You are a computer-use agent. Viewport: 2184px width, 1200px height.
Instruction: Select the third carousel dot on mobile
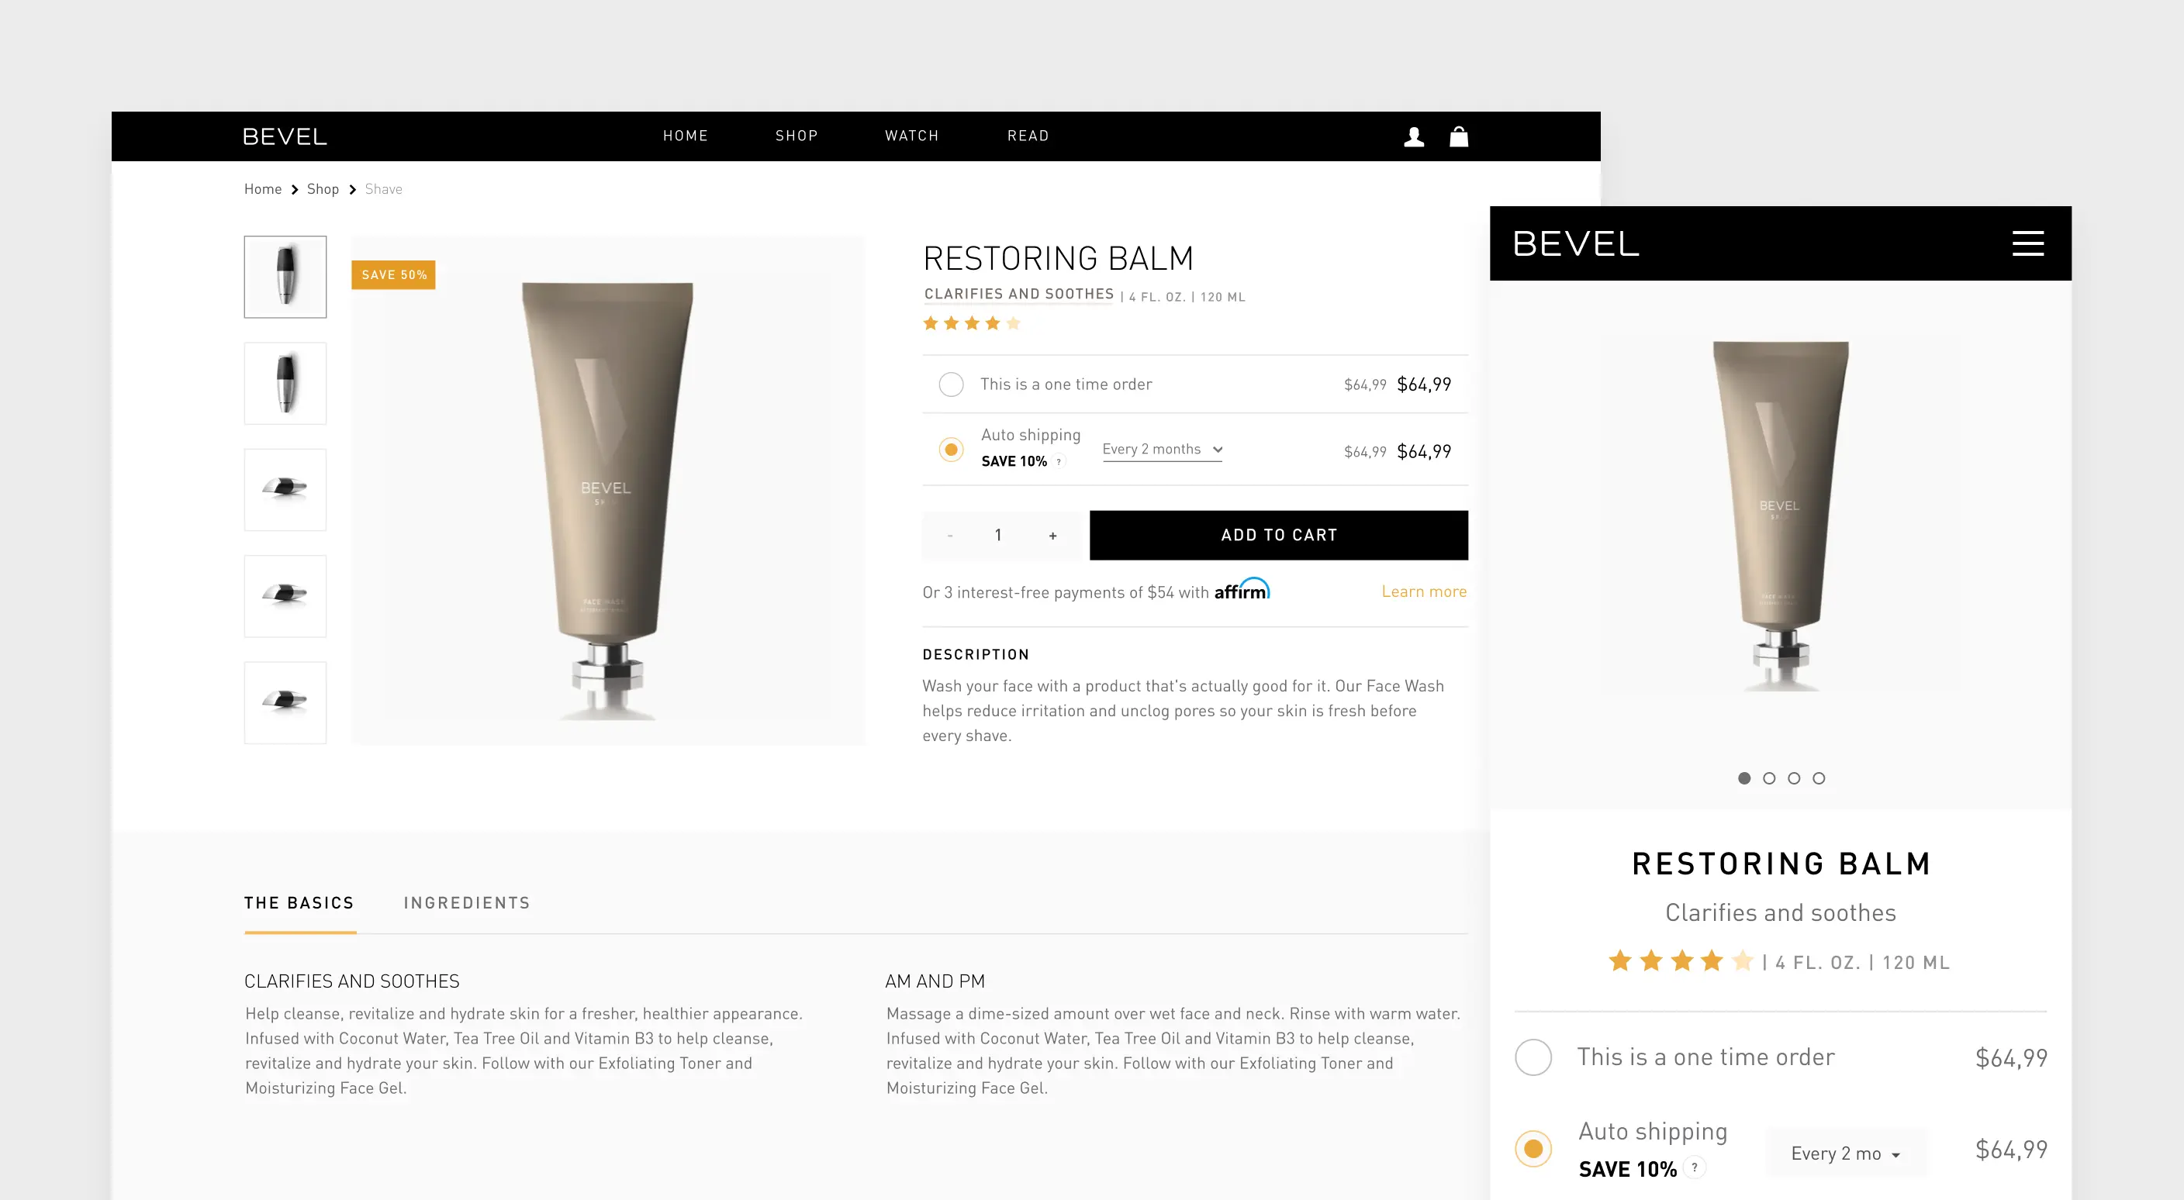point(1794,778)
